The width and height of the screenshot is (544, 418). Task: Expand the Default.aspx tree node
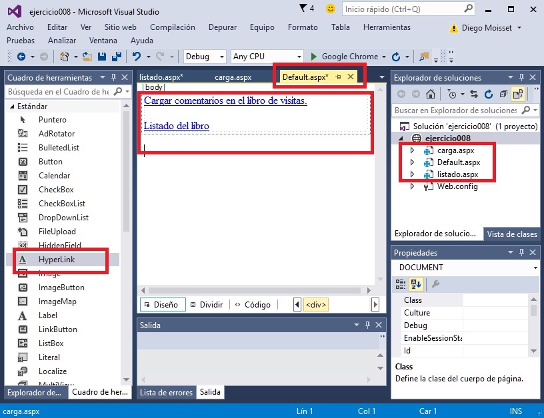(x=412, y=162)
